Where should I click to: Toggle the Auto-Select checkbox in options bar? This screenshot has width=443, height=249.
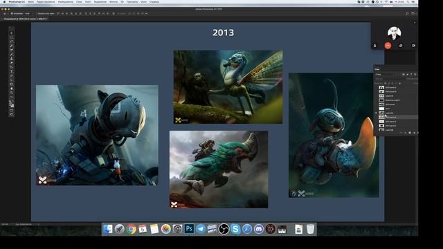pyautogui.click(x=12, y=13)
